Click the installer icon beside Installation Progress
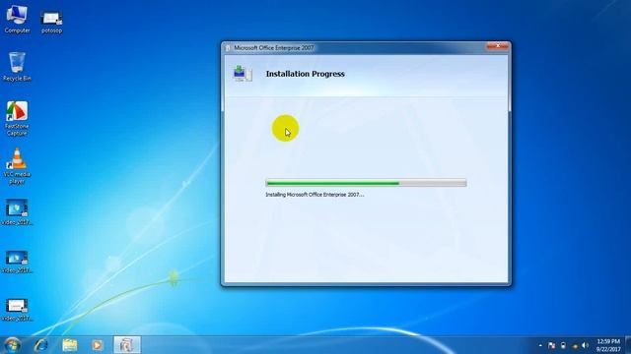Image resolution: width=631 pixels, height=354 pixels. 243,74
